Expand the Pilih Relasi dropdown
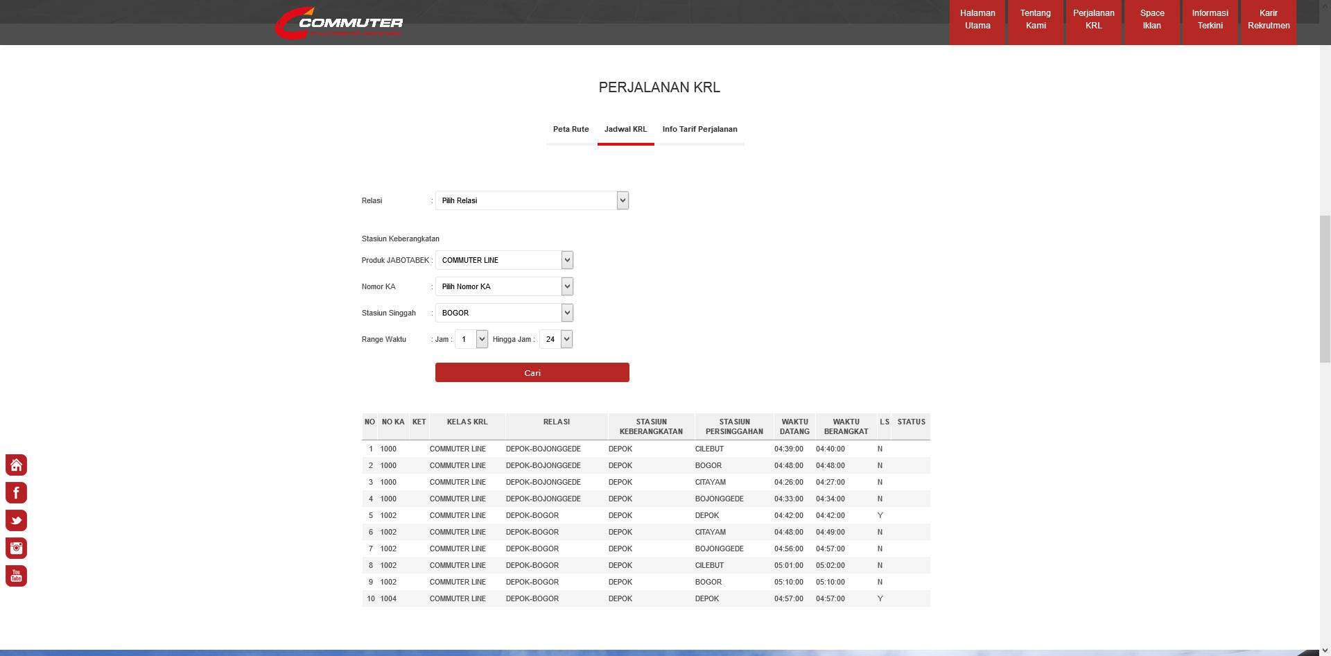 (532, 200)
